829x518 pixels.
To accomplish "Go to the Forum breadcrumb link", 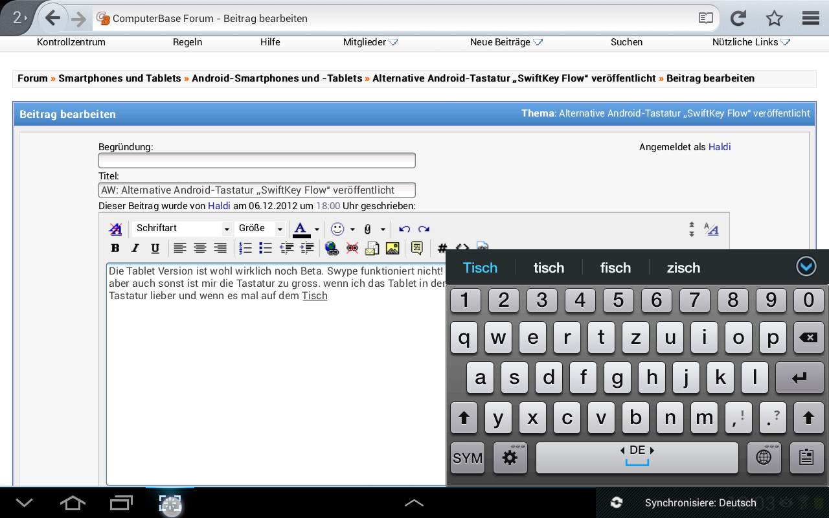I will (32, 78).
